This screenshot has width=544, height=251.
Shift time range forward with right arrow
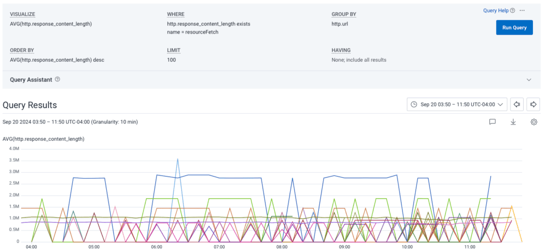[x=533, y=104]
